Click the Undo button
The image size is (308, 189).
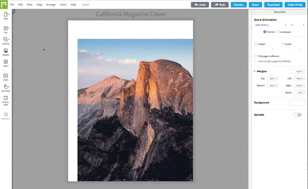point(200,5)
